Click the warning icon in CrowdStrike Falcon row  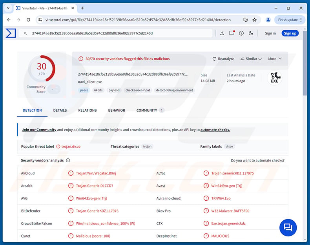pyautogui.click(x=71, y=223)
